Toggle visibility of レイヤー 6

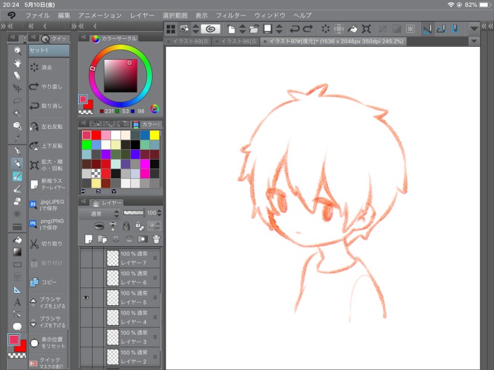[x=86, y=278]
